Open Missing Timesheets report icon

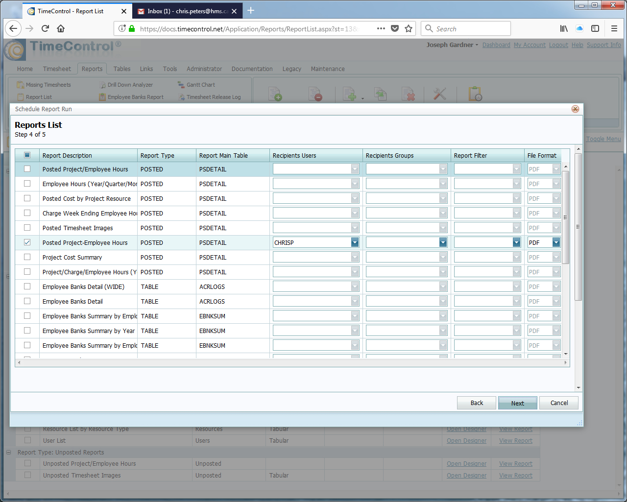click(x=20, y=85)
